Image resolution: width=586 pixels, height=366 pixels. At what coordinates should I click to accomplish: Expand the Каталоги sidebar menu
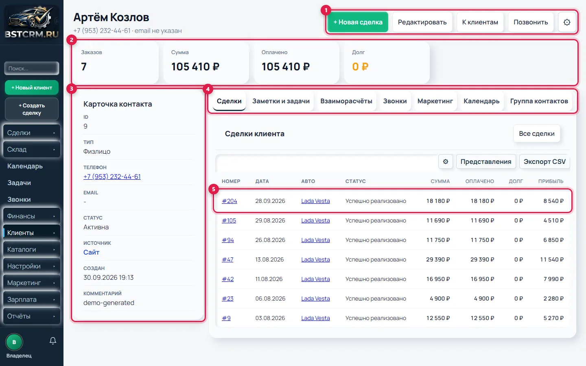32,249
